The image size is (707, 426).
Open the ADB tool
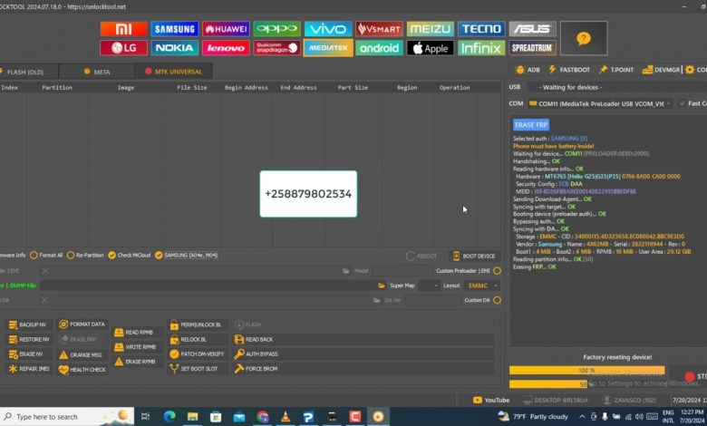[528, 70]
